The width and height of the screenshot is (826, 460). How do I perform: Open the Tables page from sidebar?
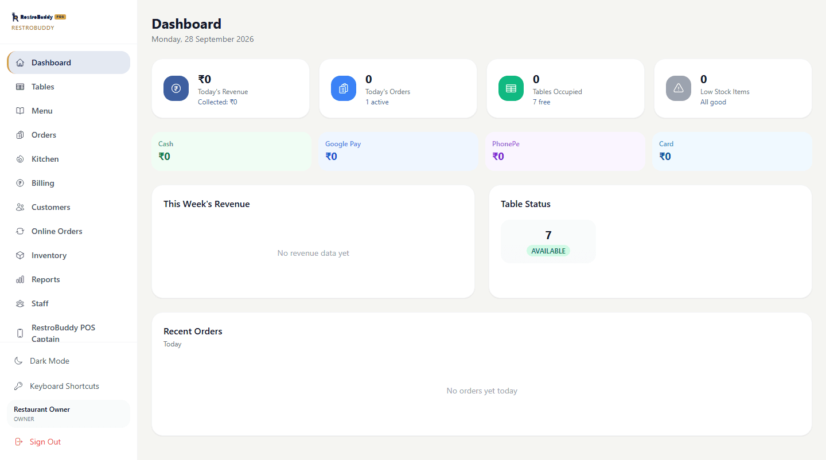coord(68,87)
